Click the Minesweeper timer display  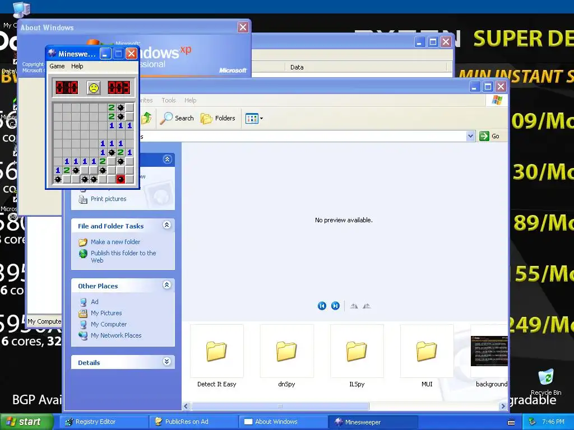click(x=119, y=88)
